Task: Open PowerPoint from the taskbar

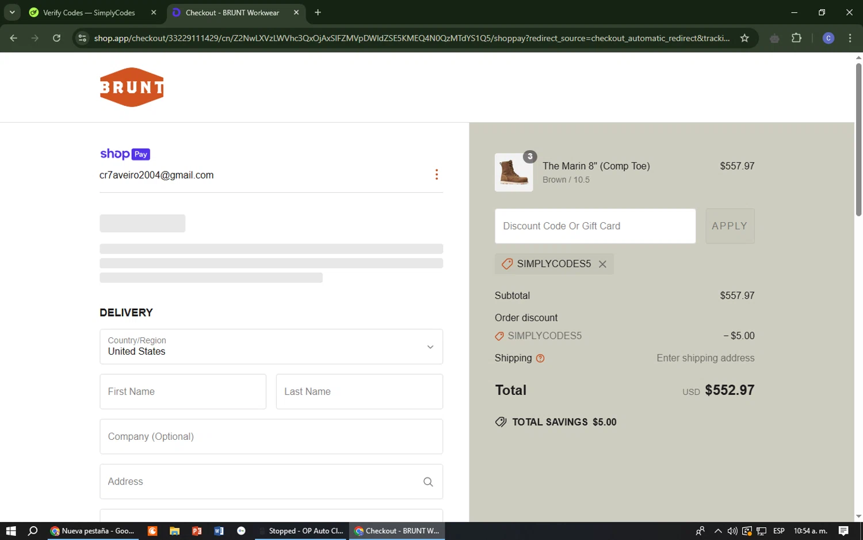Action: (x=197, y=531)
